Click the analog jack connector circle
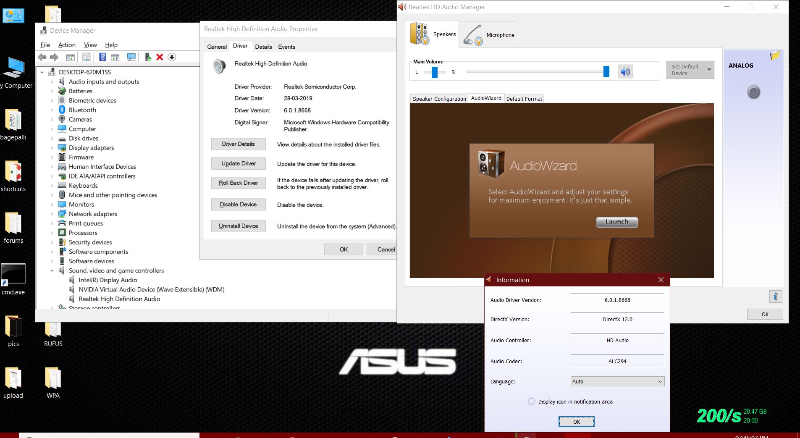Image resolution: width=800 pixels, height=438 pixels. (x=754, y=92)
